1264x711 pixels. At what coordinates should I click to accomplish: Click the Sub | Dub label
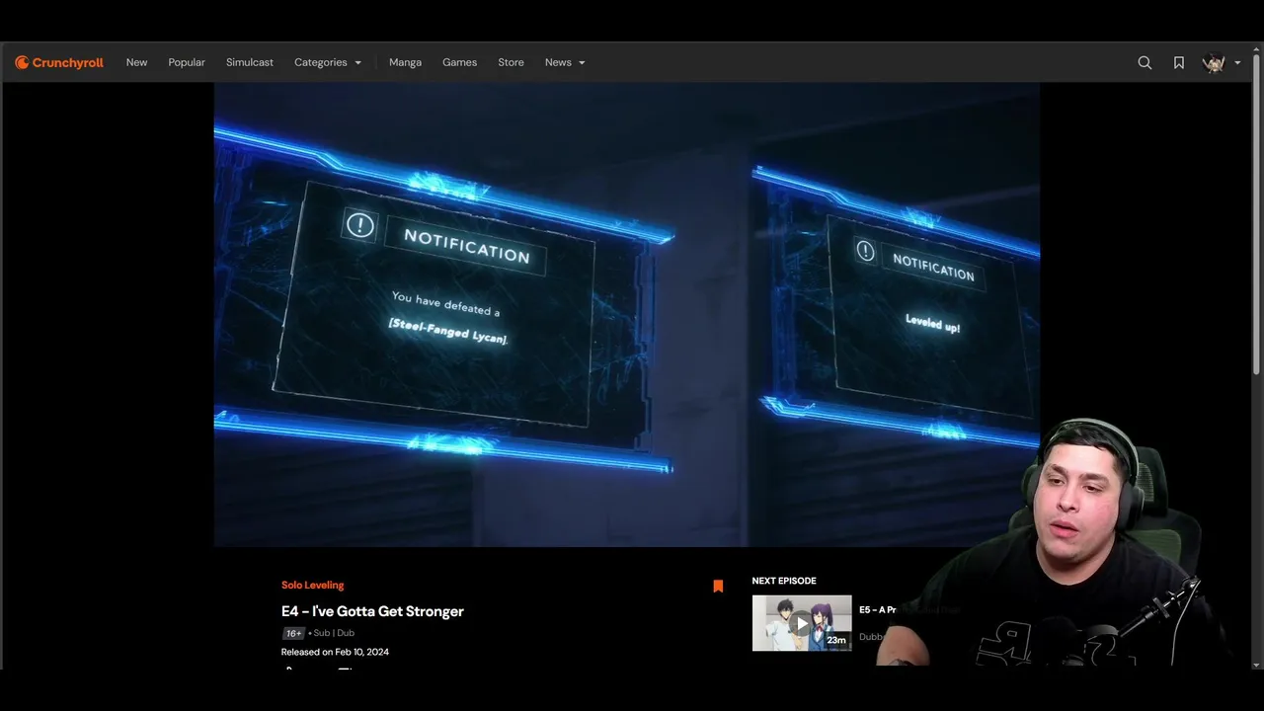coord(334,633)
